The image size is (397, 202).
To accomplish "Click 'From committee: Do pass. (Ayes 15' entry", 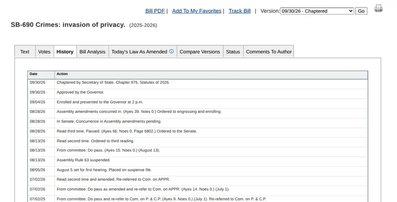I will pos(109,150).
